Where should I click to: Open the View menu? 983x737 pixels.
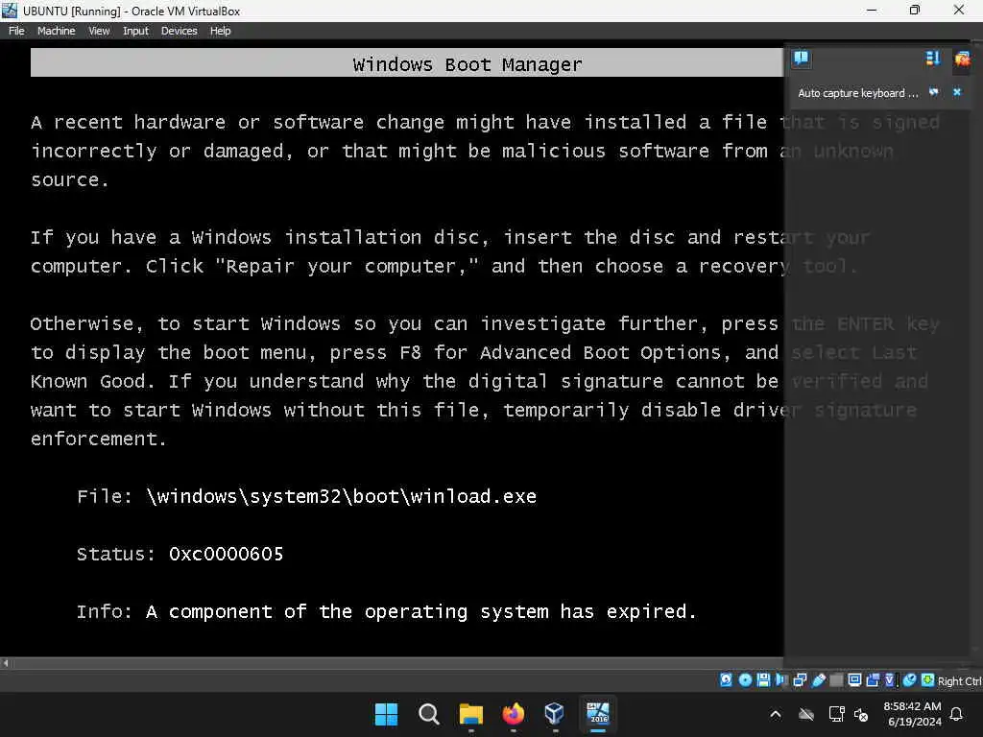coord(99,31)
